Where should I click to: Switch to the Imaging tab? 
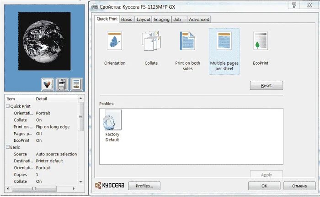[x=161, y=19]
